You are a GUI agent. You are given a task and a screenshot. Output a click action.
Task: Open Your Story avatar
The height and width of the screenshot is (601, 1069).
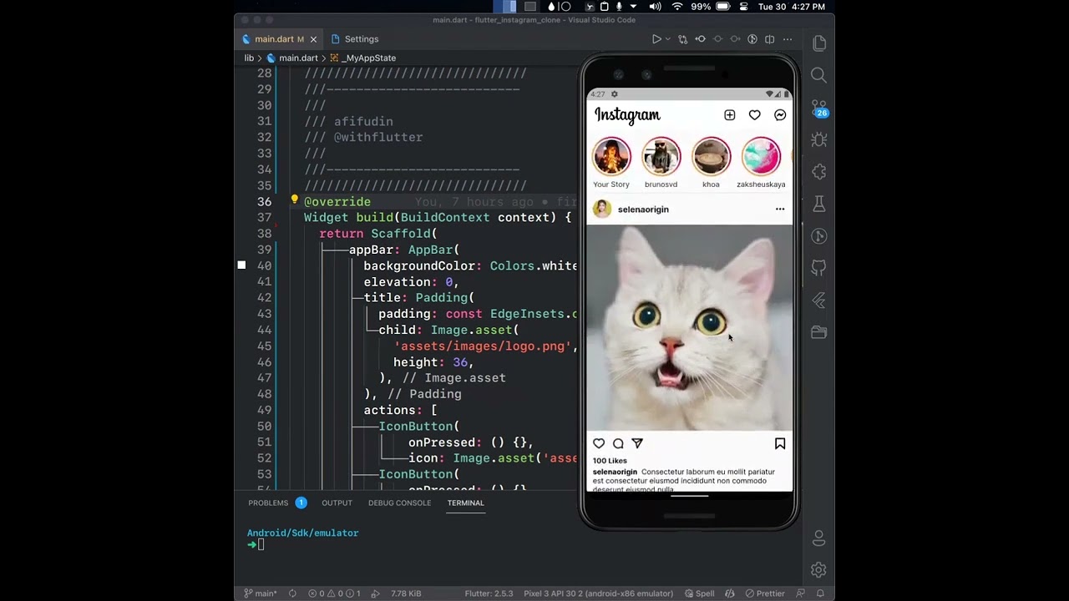611,157
